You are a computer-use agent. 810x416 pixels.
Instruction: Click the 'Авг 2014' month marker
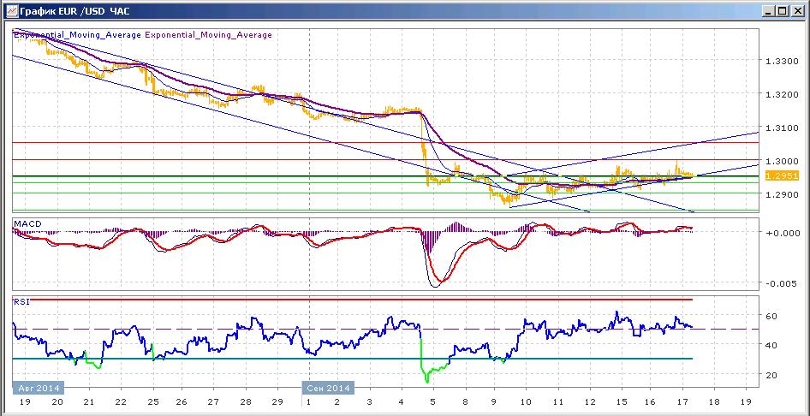[37, 388]
